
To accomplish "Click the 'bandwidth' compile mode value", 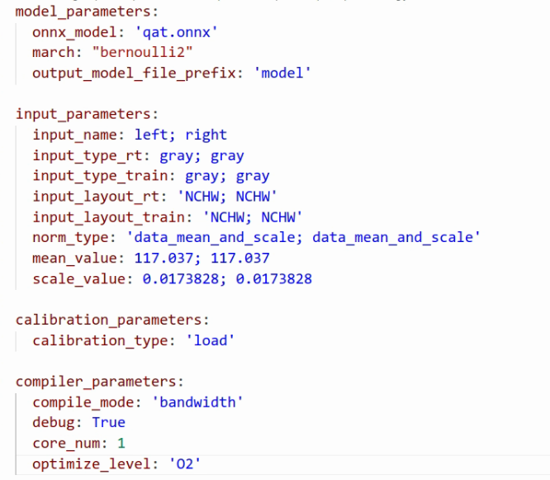I will 200,402.
